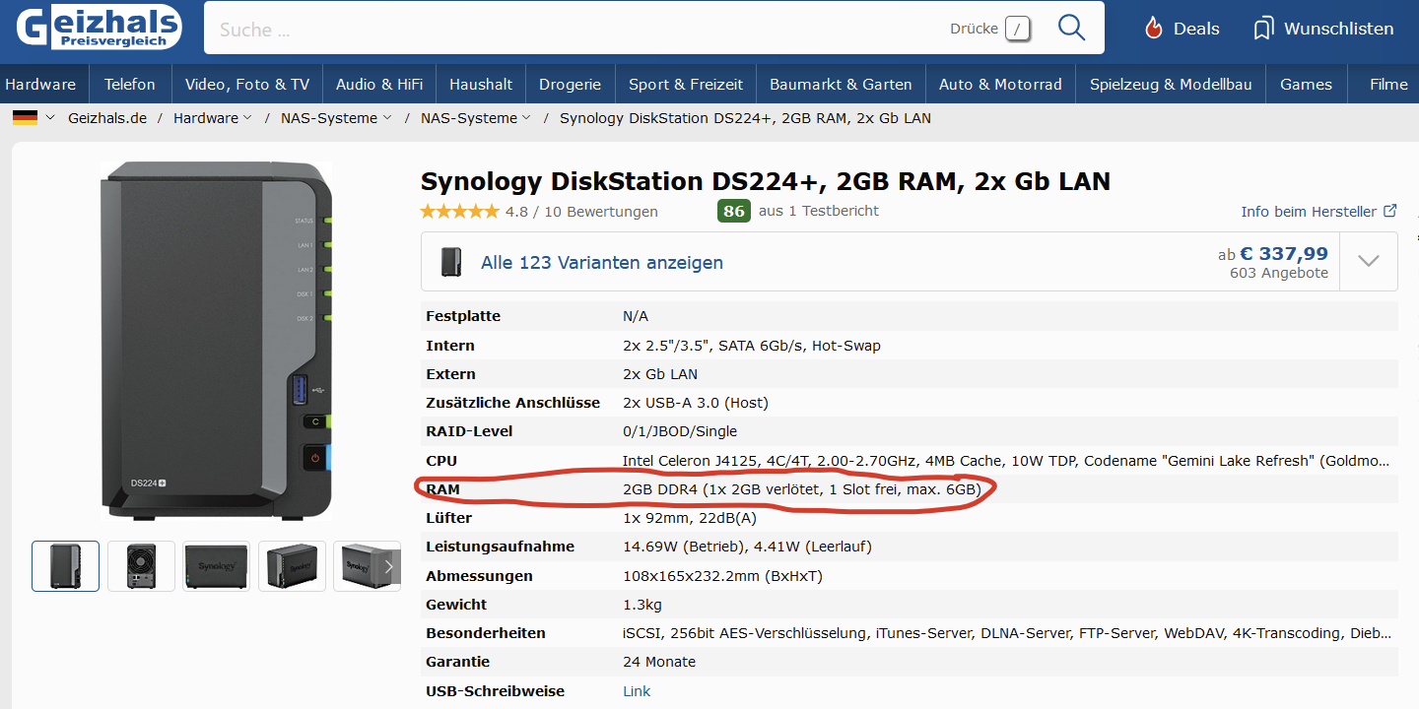Open the Baumarkt & Garten menu
1419x709 pixels.
click(841, 85)
